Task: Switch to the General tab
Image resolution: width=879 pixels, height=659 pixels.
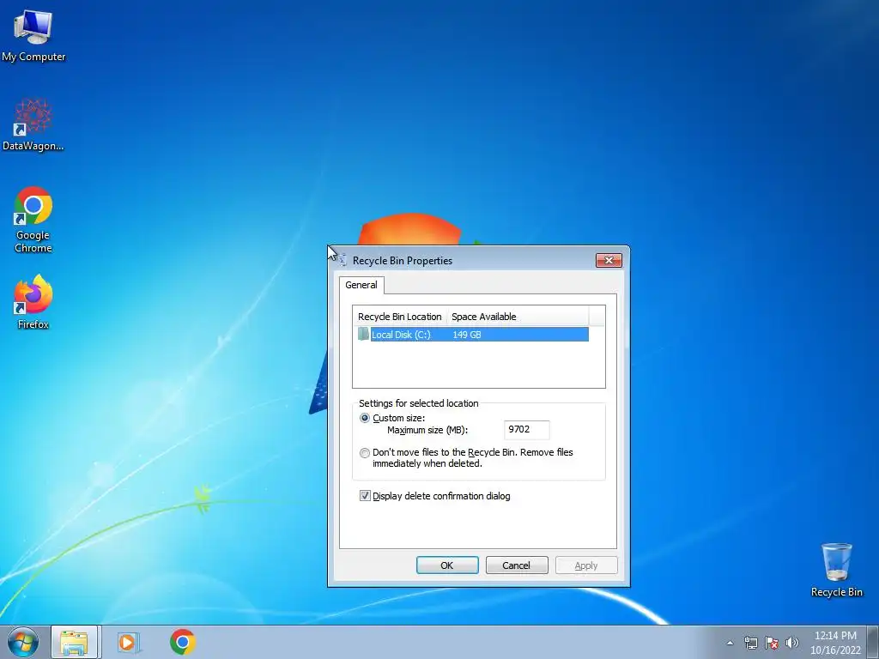Action: [x=361, y=285]
